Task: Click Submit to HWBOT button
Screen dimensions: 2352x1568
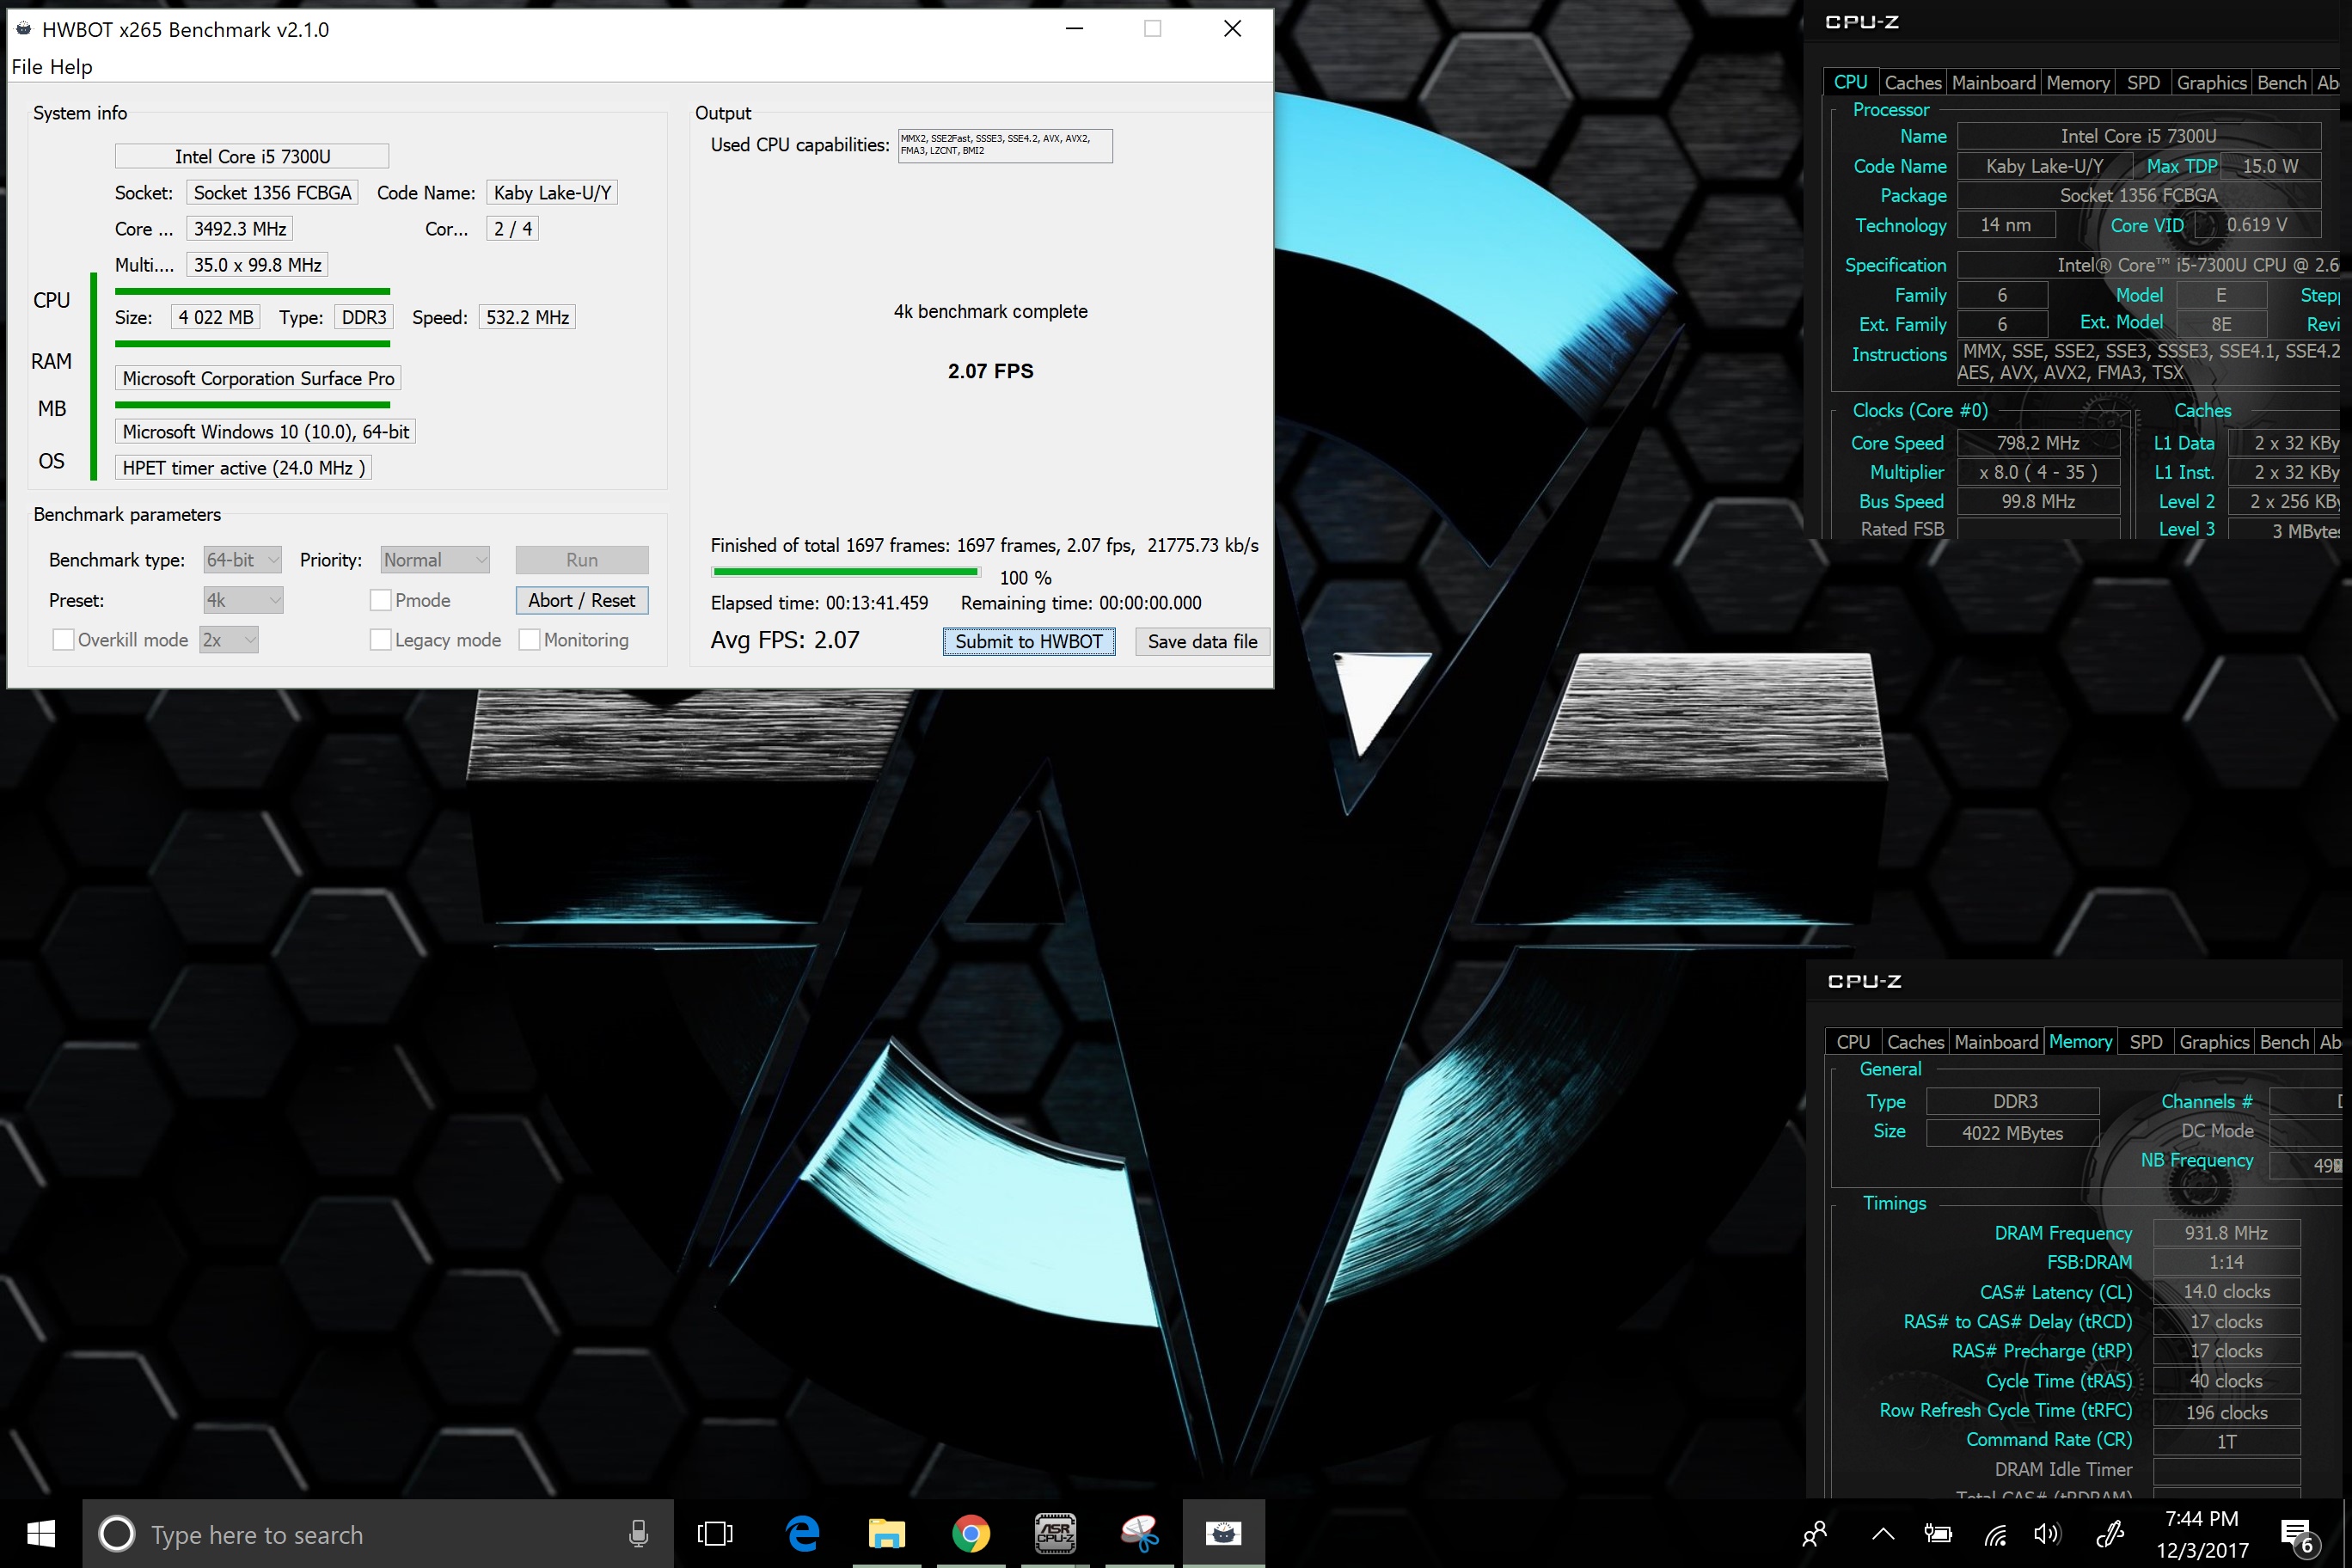Action: click(1029, 641)
